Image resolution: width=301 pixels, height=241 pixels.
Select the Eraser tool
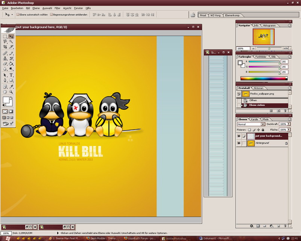(x=5, y=64)
